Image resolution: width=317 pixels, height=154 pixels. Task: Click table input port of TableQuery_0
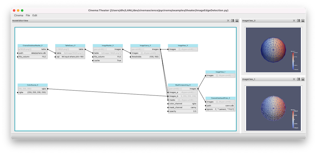[x=55, y=53]
